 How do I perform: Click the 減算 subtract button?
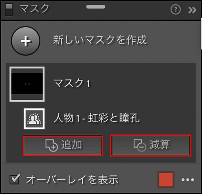[x=151, y=146]
